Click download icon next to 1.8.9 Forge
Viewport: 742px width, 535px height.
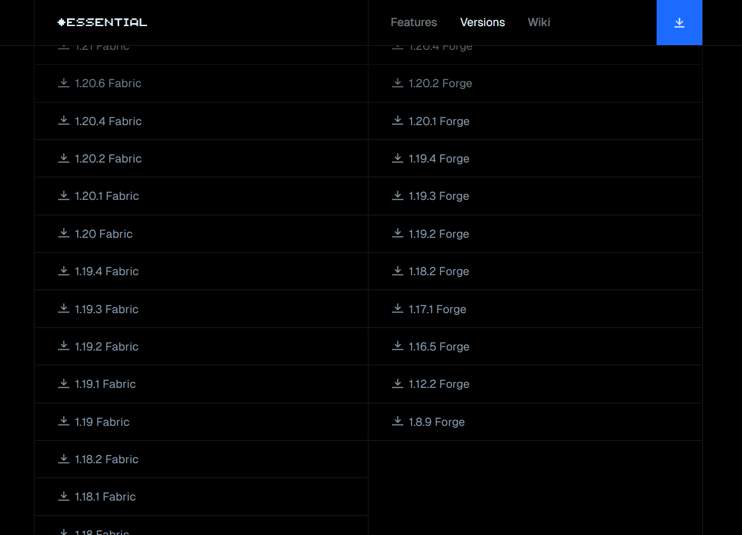397,422
